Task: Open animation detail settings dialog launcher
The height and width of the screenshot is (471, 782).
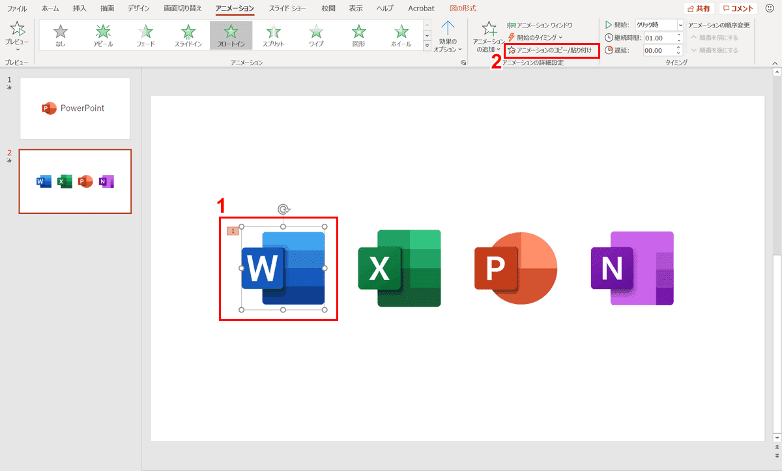Action: click(x=464, y=63)
